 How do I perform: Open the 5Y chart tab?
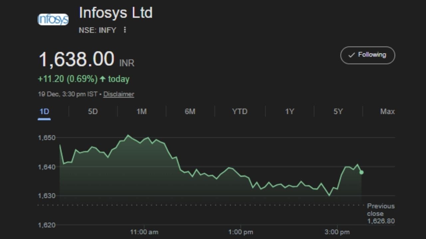338,112
